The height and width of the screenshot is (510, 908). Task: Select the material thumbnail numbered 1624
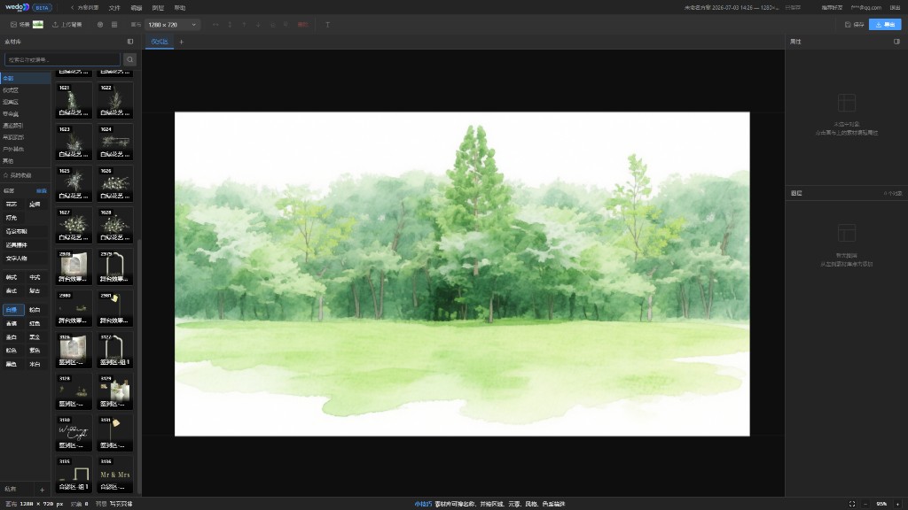(x=115, y=143)
